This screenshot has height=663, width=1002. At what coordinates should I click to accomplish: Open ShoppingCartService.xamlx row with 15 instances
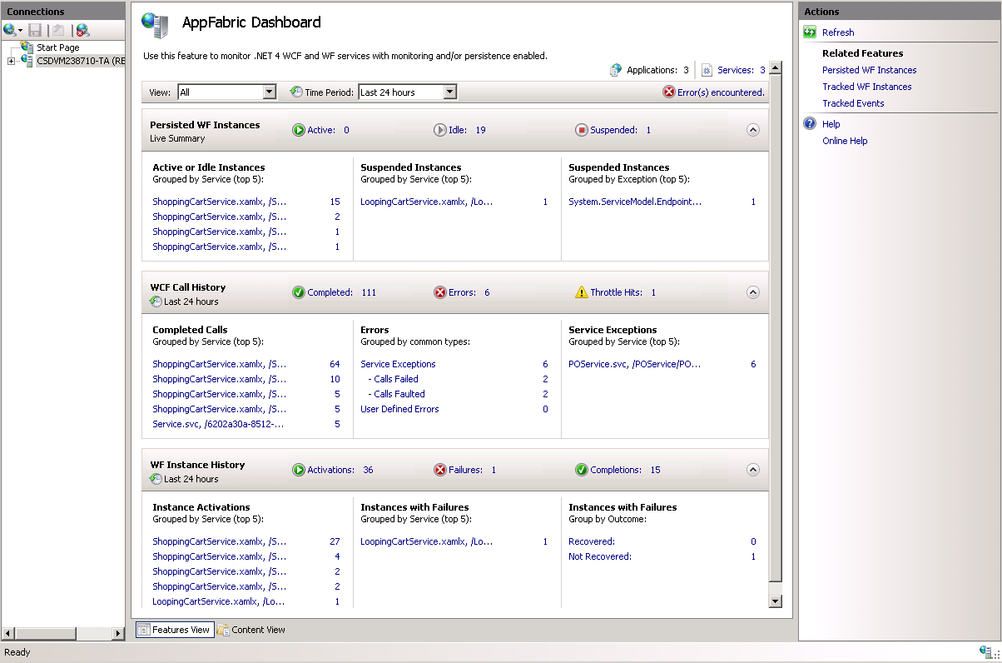(220, 202)
